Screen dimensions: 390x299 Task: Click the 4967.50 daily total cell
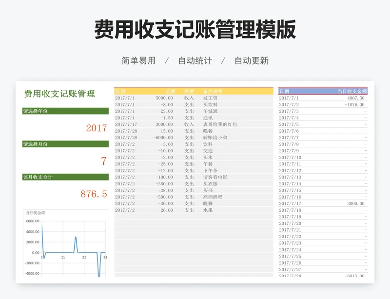click(355, 98)
